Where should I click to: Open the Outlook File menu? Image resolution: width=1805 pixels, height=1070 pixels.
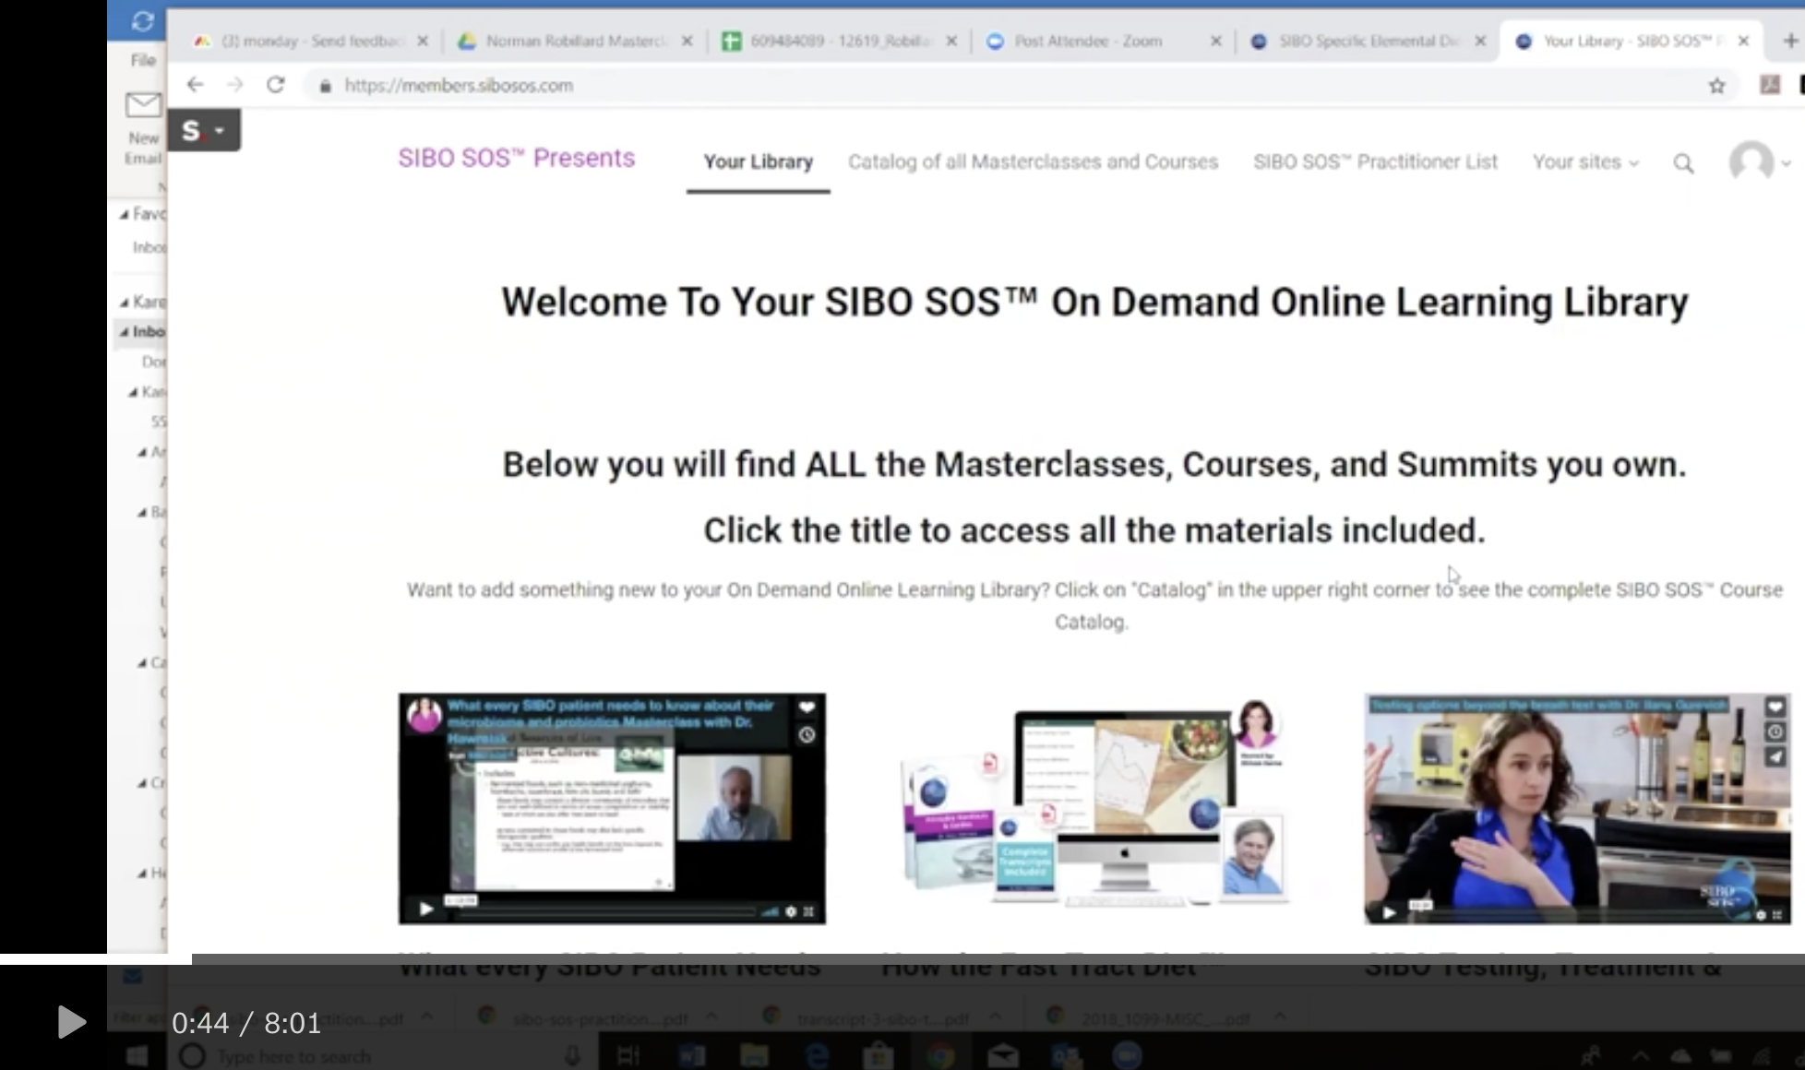pyautogui.click(x=143, y=60)
